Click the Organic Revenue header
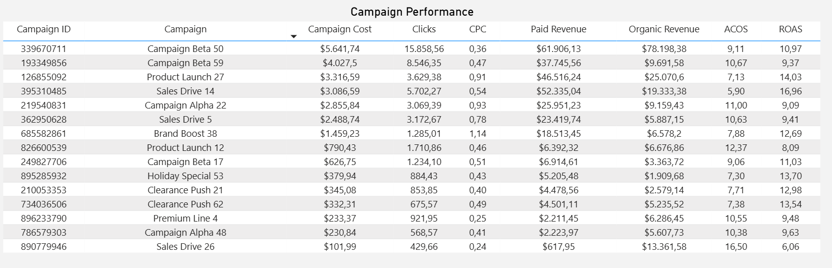Screen dimensions: 832x268 pos(664,29)
